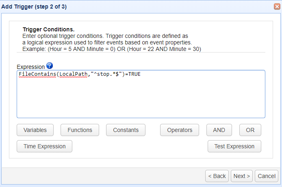
Task: Close the Add Trigger dialog
Action: pos(277,7)
